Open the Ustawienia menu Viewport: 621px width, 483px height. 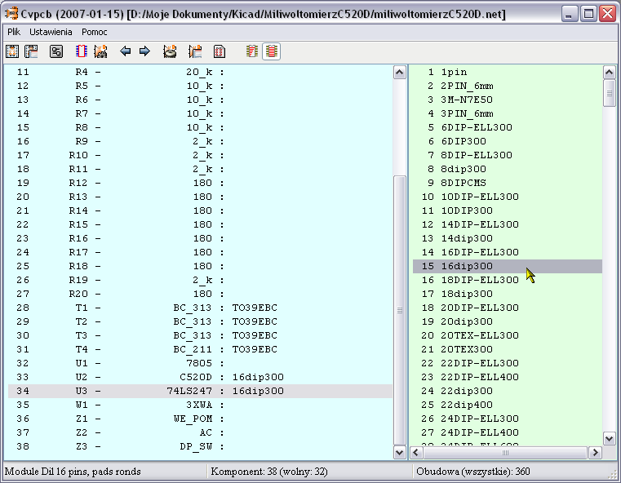click(51, 32)
